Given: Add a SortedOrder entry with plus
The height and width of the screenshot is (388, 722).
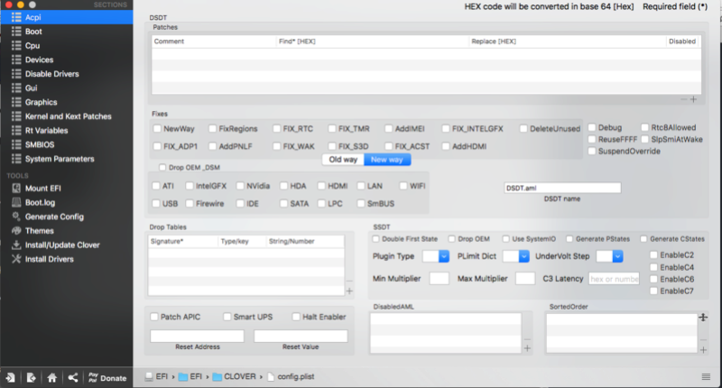Looking at the screenshot, I should tap(704, 350).
